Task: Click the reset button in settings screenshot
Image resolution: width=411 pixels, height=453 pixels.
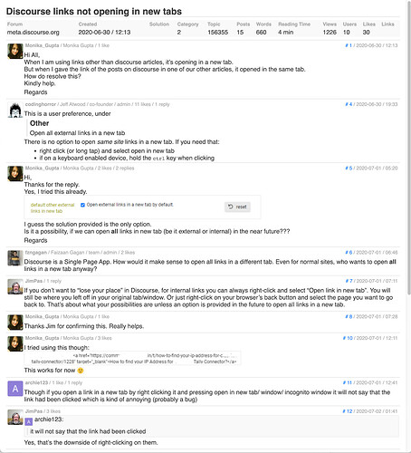Action: (237, 207)
